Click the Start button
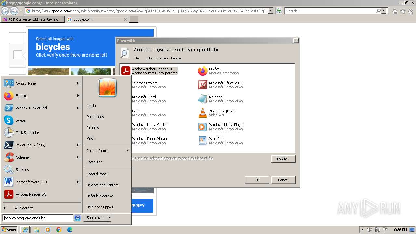The height and width of the screenshot is (234, 416). click(9, 230)
